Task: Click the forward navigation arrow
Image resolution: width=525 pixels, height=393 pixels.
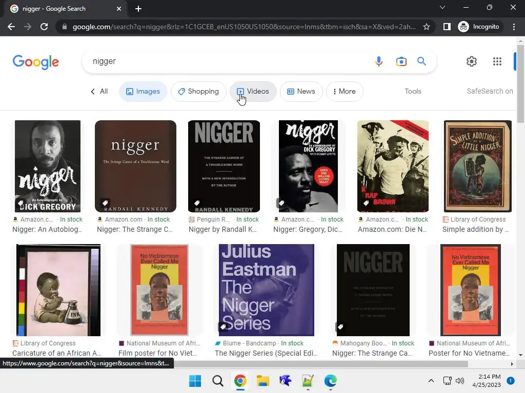Action: pos(28,27)
